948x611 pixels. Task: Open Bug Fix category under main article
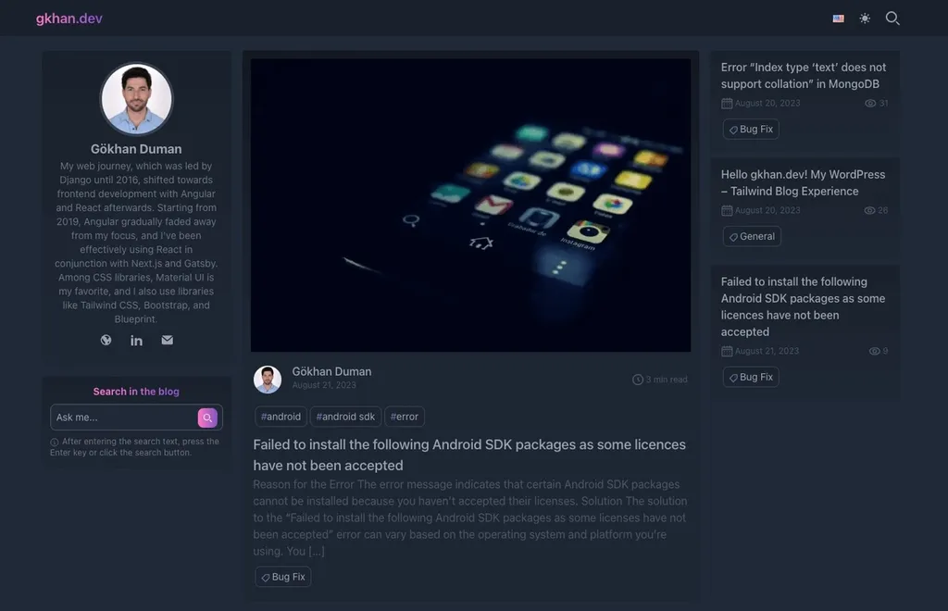click(x=283, y=577)
